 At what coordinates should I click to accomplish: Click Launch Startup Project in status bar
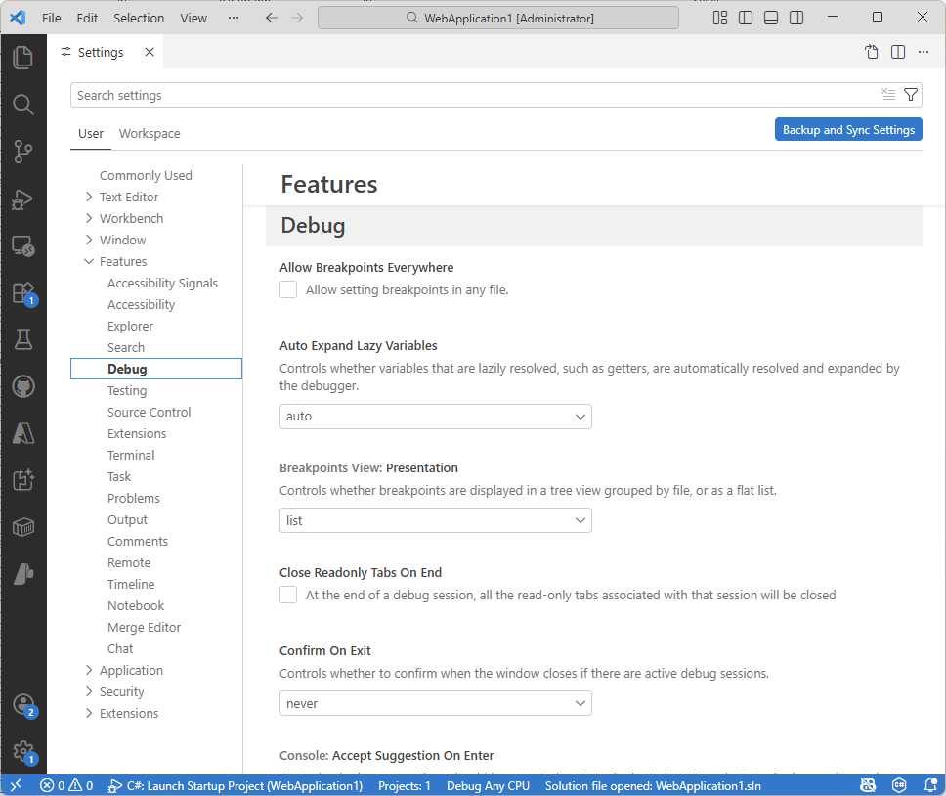(x=236, y=786)
